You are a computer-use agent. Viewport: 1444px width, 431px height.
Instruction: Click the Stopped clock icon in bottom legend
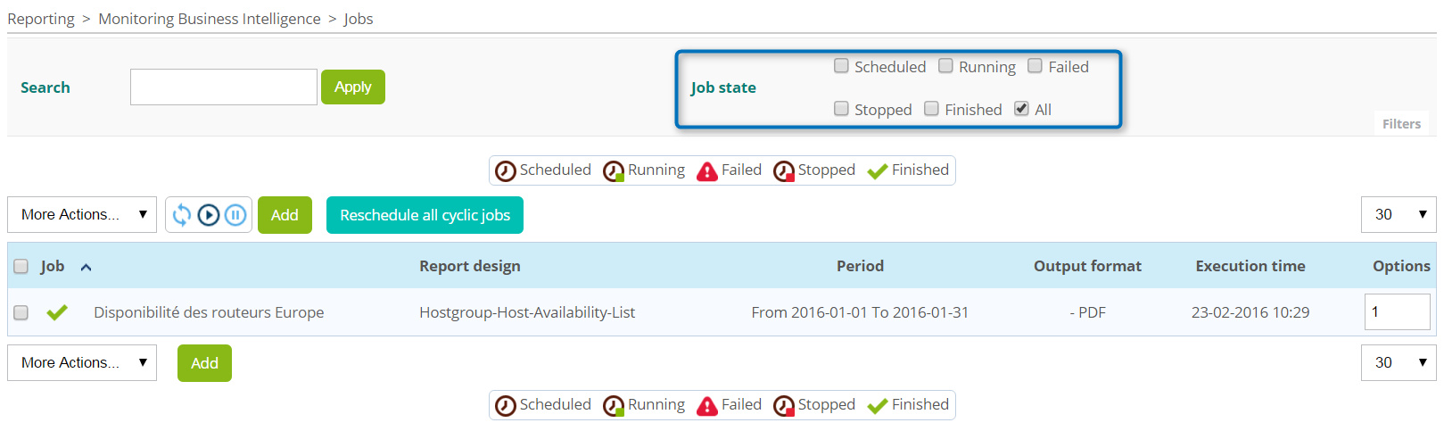784,406
